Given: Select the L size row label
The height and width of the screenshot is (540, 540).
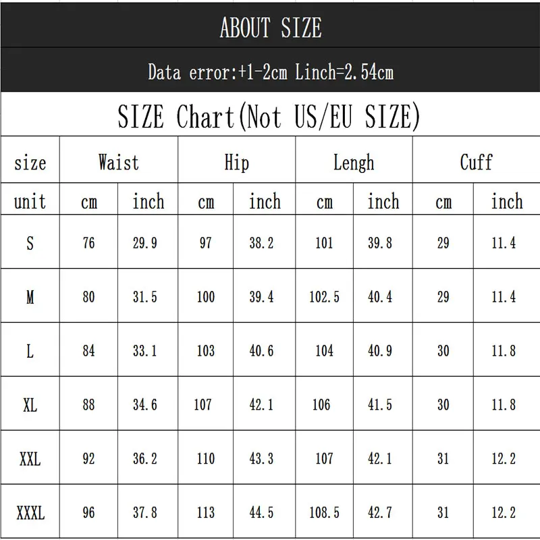Looking at the screenshot, I should click(x=30, y=351).
